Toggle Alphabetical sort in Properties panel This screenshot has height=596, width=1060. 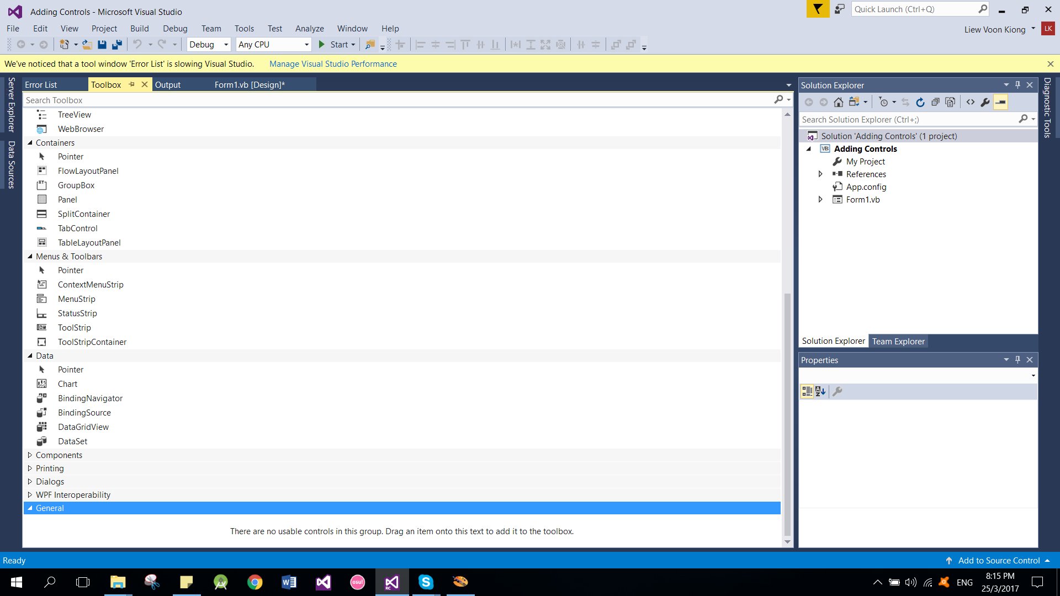[x=820, y=391]
